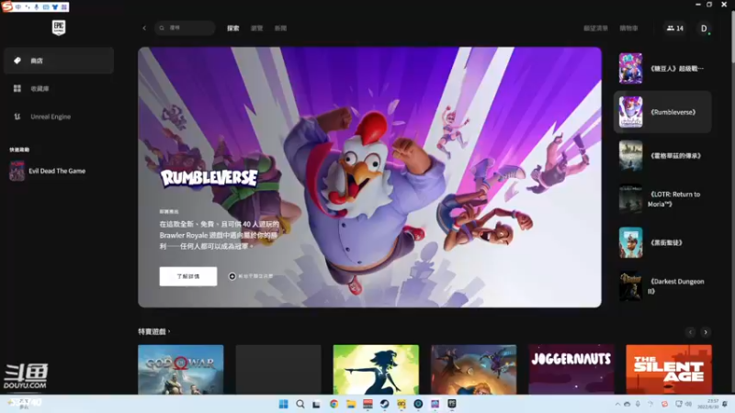Open the D profile avatar menu
This screenshot has width=735, height=413.
(704, 28)
